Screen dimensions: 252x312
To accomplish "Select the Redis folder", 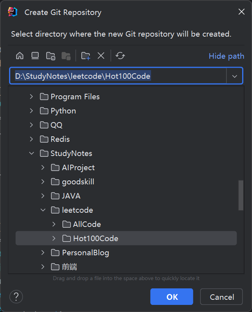I will pos(60,139).
